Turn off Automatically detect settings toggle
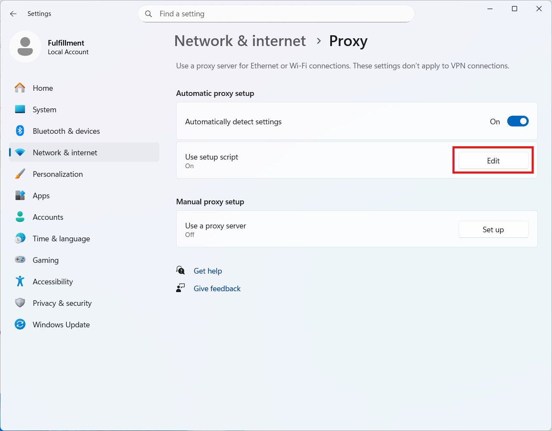This screenshot has height=431, width=552. point(518,121)
